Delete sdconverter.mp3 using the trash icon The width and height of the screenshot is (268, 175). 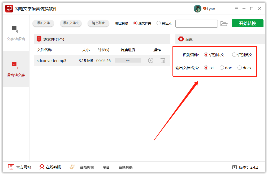click(x=163, y=60)
